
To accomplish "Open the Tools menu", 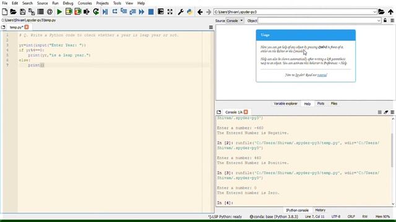I will 117,3.
